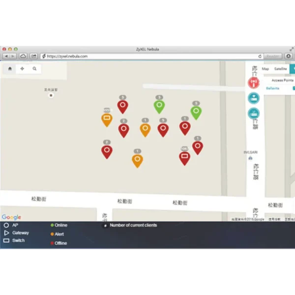Viewport: 295px width, 295px height.
Task: Click orange AP marker between two red markers
Action: (x=145, y=130)
